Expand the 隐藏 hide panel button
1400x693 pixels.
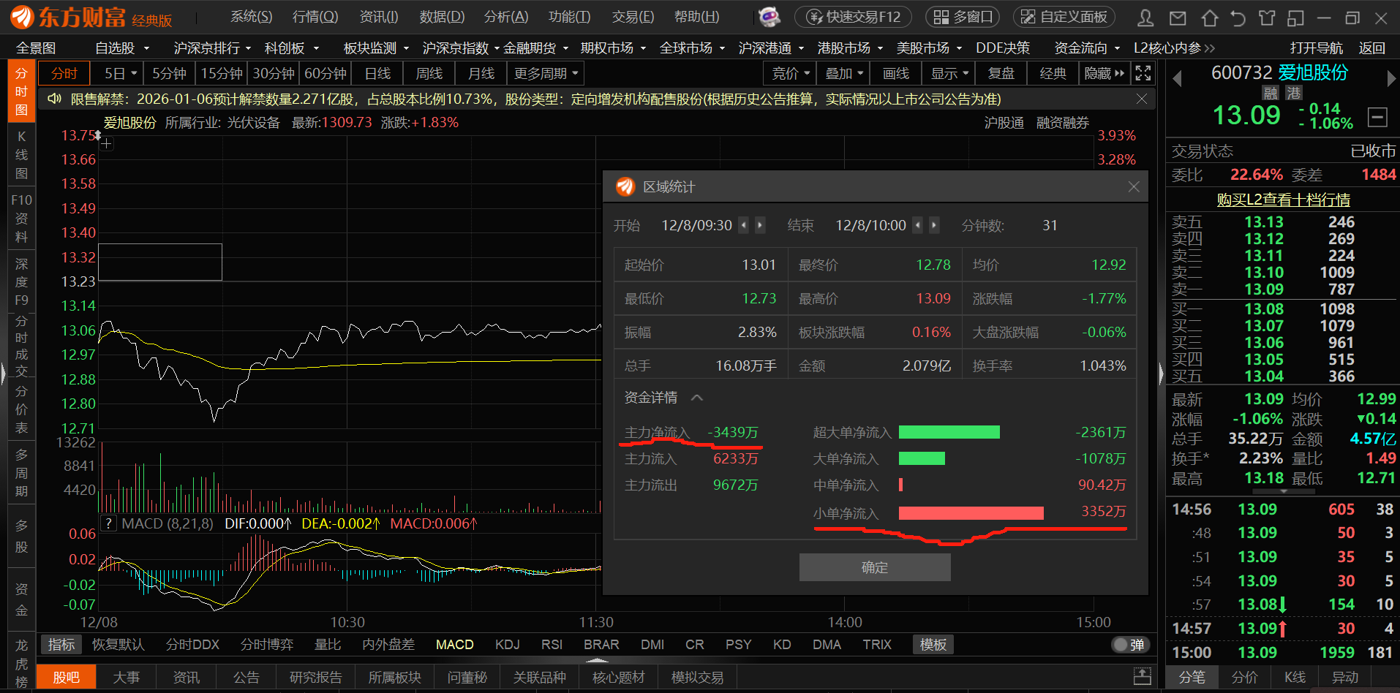(x=1104, y=74)
